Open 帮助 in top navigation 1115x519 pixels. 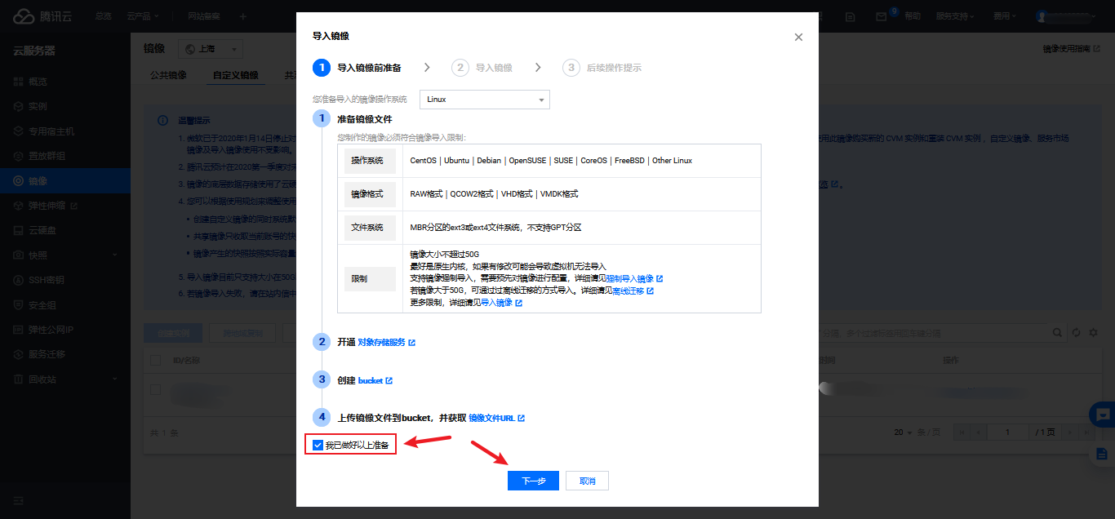pyautogui.click(x=913, y=16)
